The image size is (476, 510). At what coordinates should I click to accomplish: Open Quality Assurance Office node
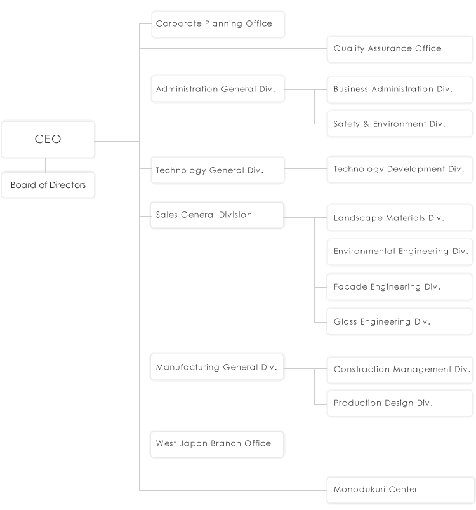tap(400, 48)
